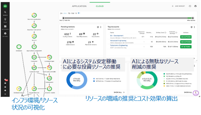The height and width of the screenshot is (115, 201).
Task: Click the Potential Savings info icon
Action: [176, 33]
